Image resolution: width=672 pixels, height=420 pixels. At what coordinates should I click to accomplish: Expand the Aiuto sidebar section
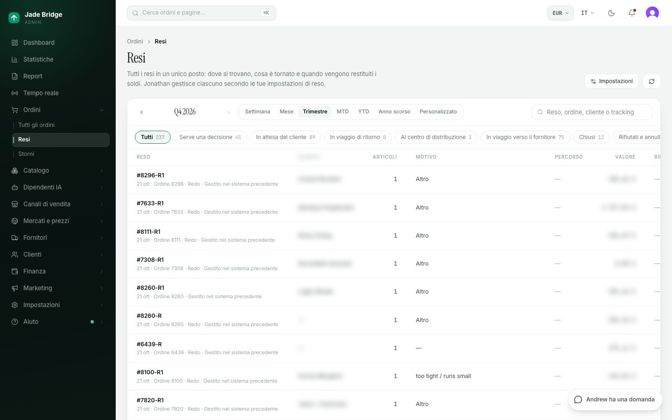(58, 322)
